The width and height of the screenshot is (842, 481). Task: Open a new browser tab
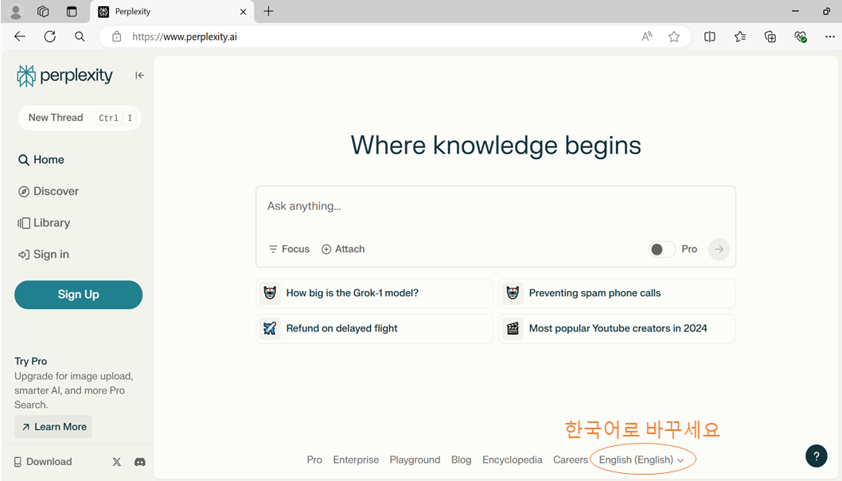pos(268,11)
